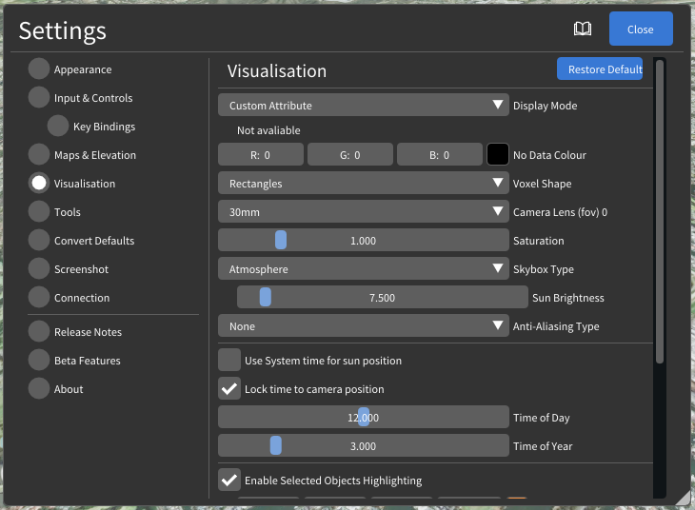Select the Maps & Elevation circle icon

[x=39, y=155]
